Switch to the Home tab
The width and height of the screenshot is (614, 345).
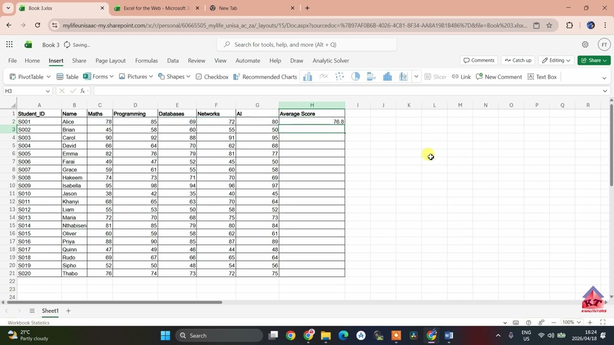pos(32,60)
